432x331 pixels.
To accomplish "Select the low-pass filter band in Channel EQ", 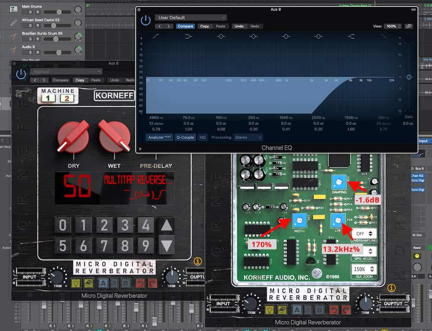I will (383, 36).
